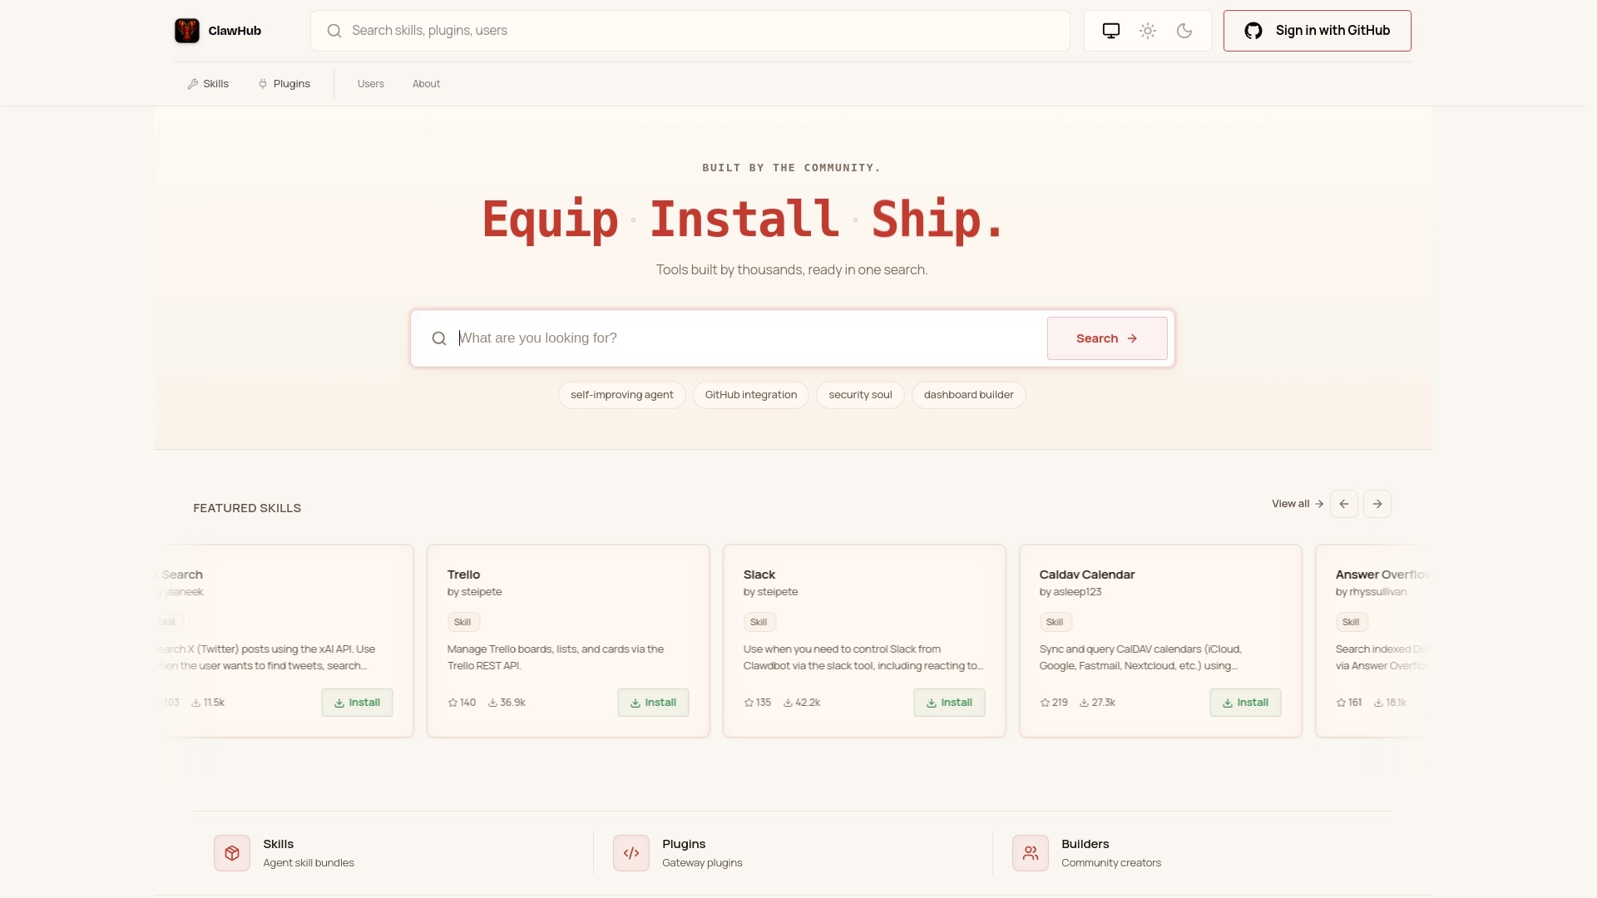Click the hero Search button
Viewport: 1597px width, 898px height.
[1107, 338]
